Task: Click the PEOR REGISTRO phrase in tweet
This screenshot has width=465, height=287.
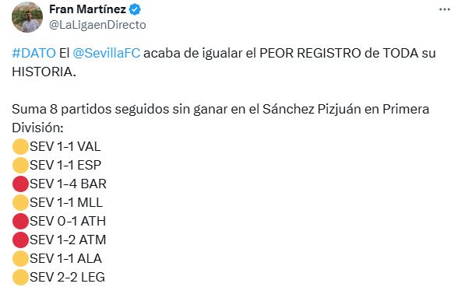Action: [311, 54]
